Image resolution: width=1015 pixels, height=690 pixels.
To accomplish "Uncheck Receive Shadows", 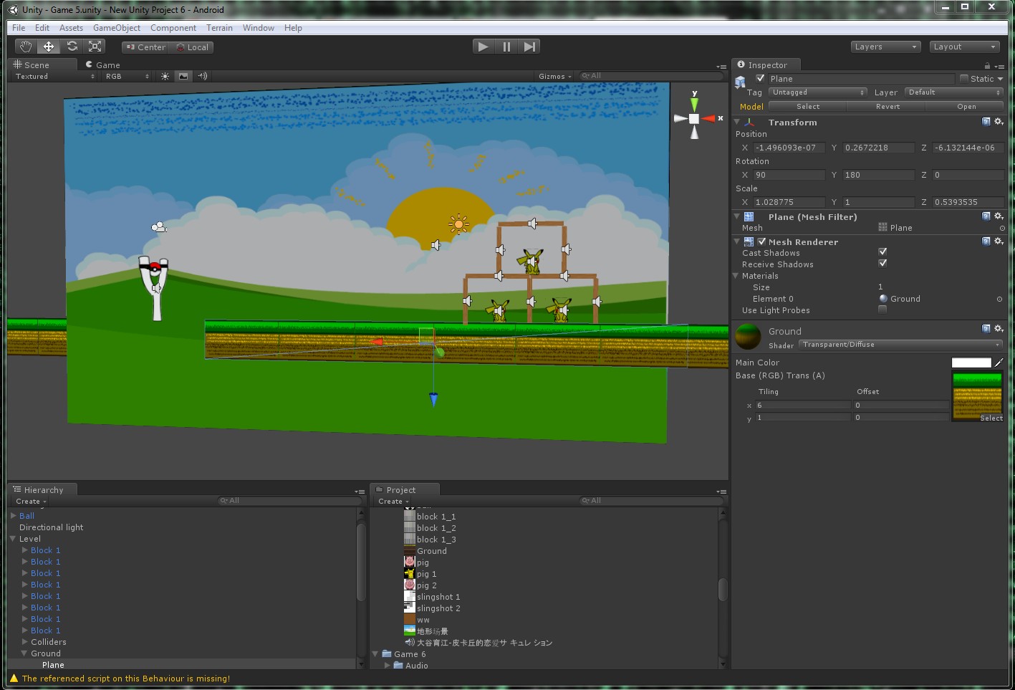I will pos(882,264).
